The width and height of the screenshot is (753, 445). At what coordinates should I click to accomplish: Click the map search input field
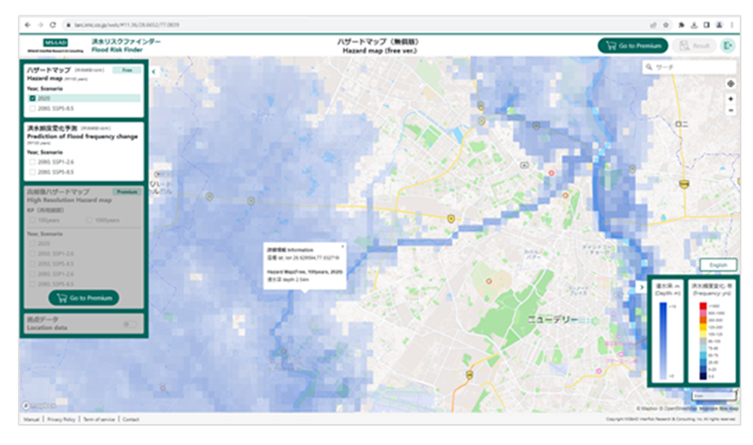point(689,67)
